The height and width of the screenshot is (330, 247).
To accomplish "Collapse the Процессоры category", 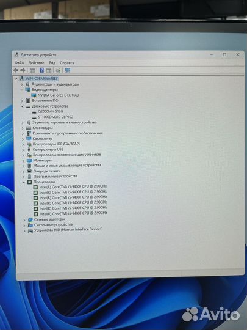I will click(x=24, y=182).
